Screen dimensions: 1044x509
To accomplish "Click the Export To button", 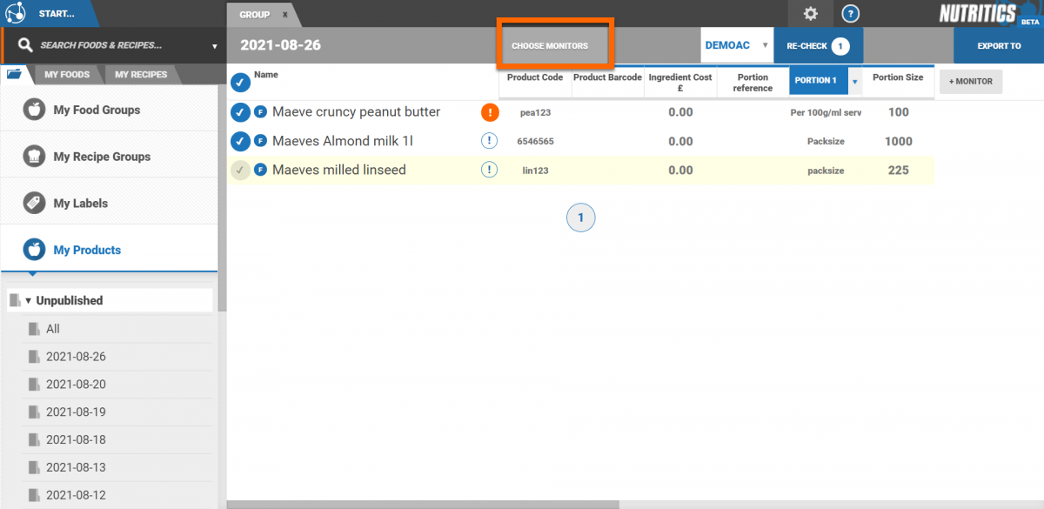I will coord(998,45).
